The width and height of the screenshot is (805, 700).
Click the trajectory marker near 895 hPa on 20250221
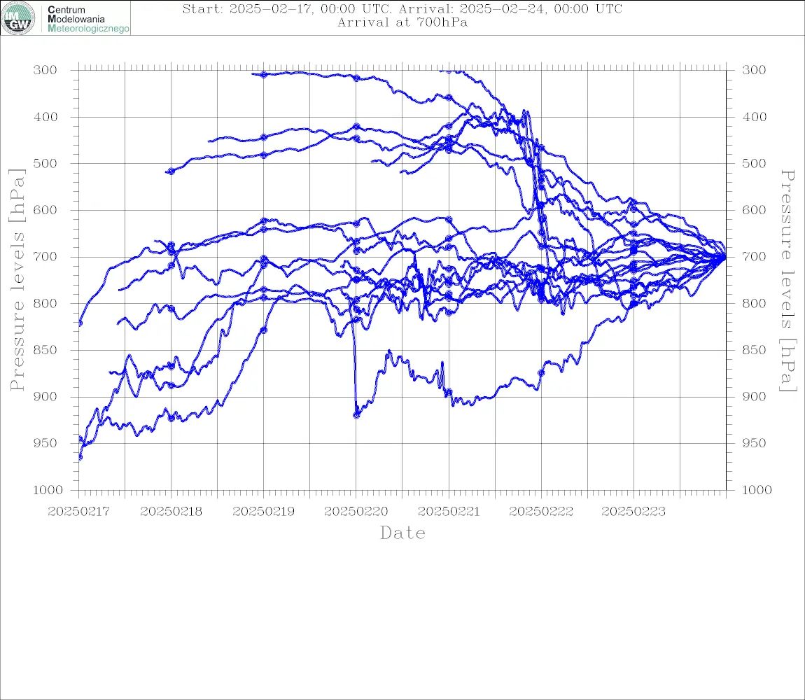(x=449, y=393)
